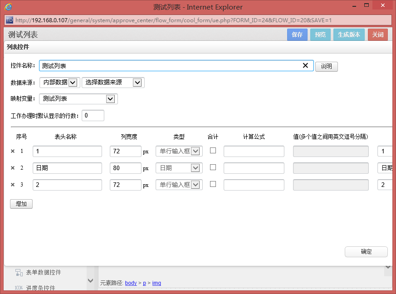Click the Internet Explorer logo in title bar
The height and width of the screenshot is (294, 396).
[x=8, y=7]
